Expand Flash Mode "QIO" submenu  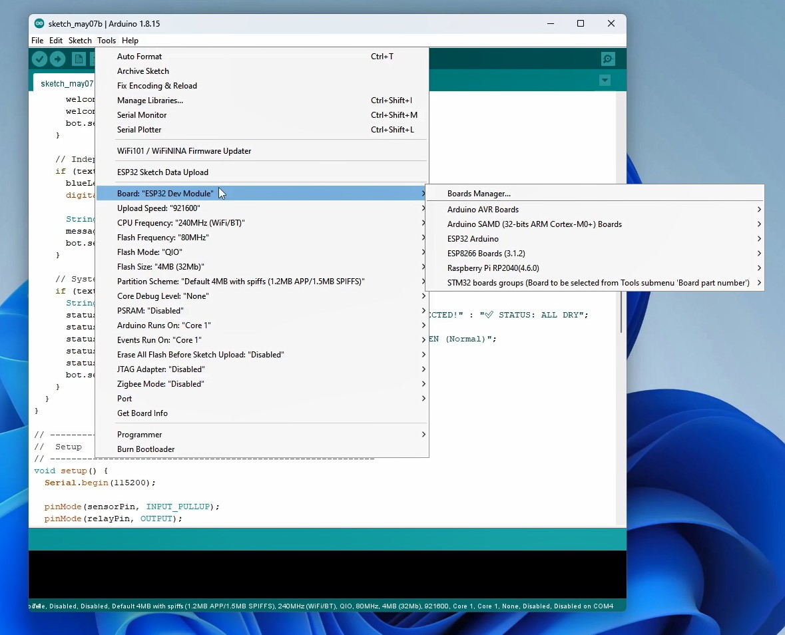click(x=262, y=252)
